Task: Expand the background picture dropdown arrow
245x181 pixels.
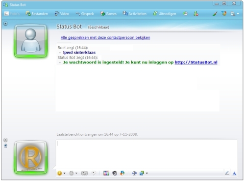Action: 147,173
